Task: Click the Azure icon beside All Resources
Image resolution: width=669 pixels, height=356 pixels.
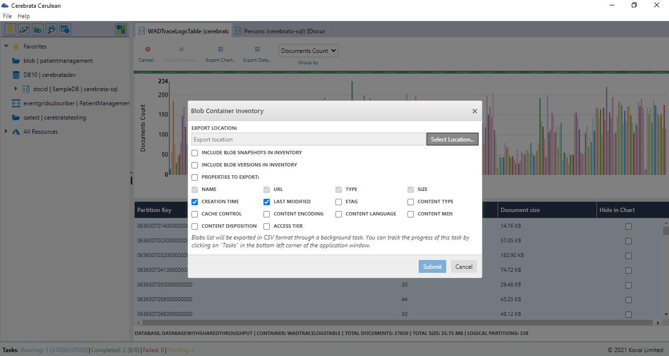Action: point(16,132)
